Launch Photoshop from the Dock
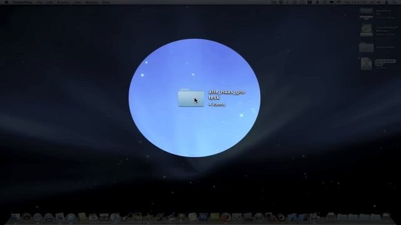 (x=204, y=217)
